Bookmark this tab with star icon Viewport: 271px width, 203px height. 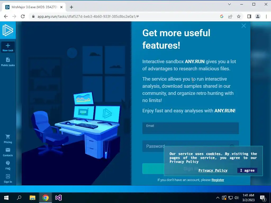(x=239, y=16)
